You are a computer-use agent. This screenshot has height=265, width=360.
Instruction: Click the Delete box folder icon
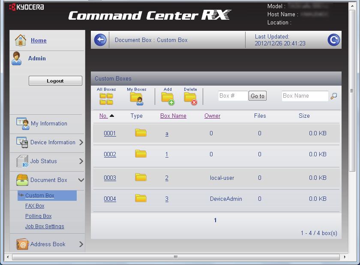click(191, 99)
